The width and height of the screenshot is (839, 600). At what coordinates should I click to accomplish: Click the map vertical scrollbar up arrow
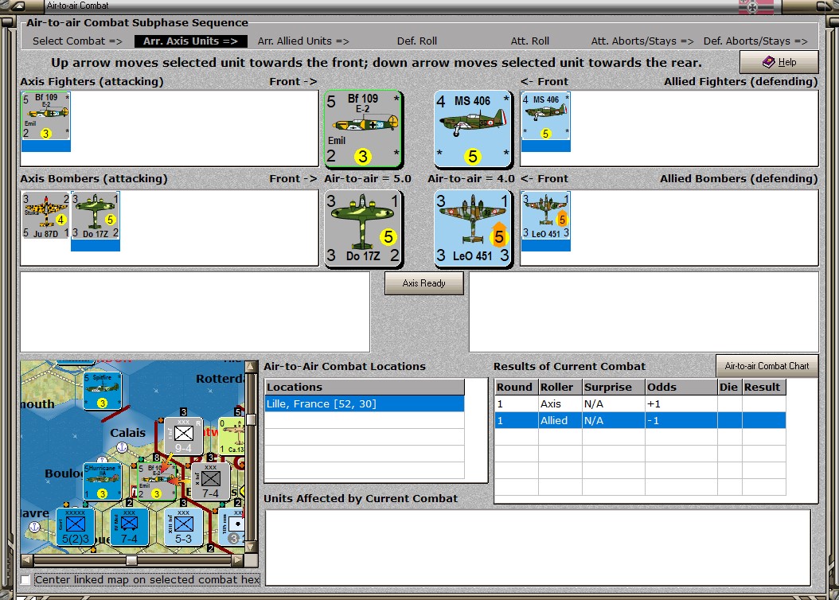point(251,367)
